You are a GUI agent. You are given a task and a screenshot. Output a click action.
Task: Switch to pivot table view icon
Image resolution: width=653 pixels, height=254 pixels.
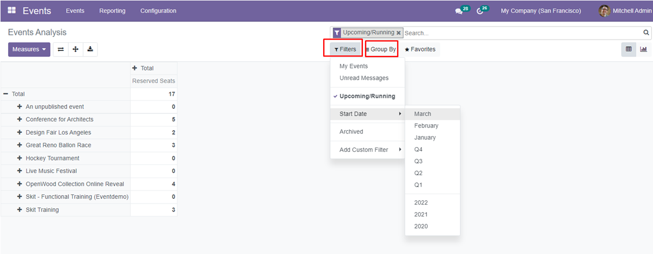click(x=629, y=49)
